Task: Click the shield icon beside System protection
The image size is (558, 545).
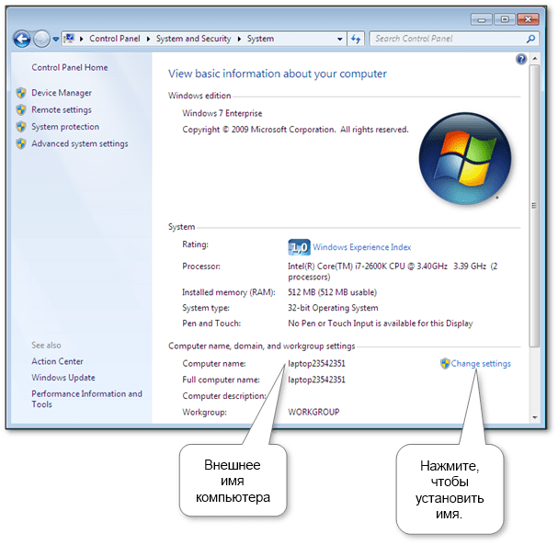Action: (21, 127)
